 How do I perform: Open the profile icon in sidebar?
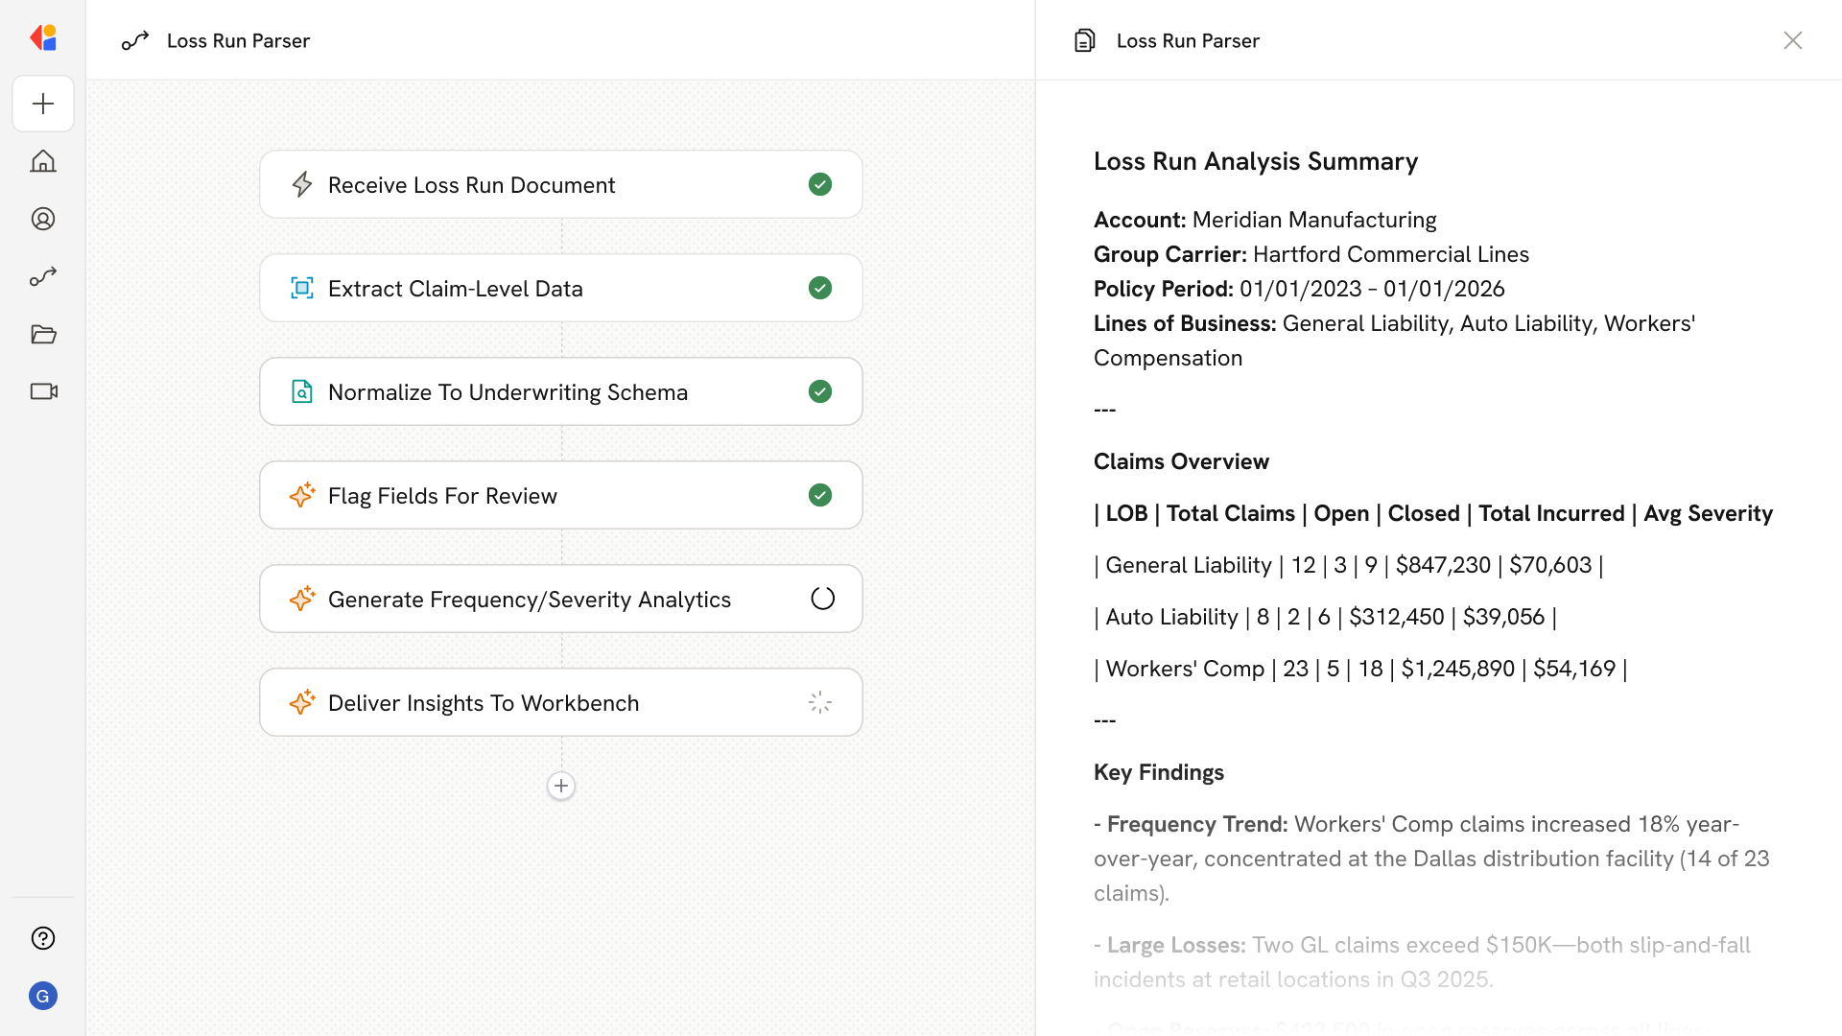click(43, 219)
